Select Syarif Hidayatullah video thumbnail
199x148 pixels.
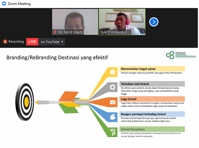[x=122, y=22]
